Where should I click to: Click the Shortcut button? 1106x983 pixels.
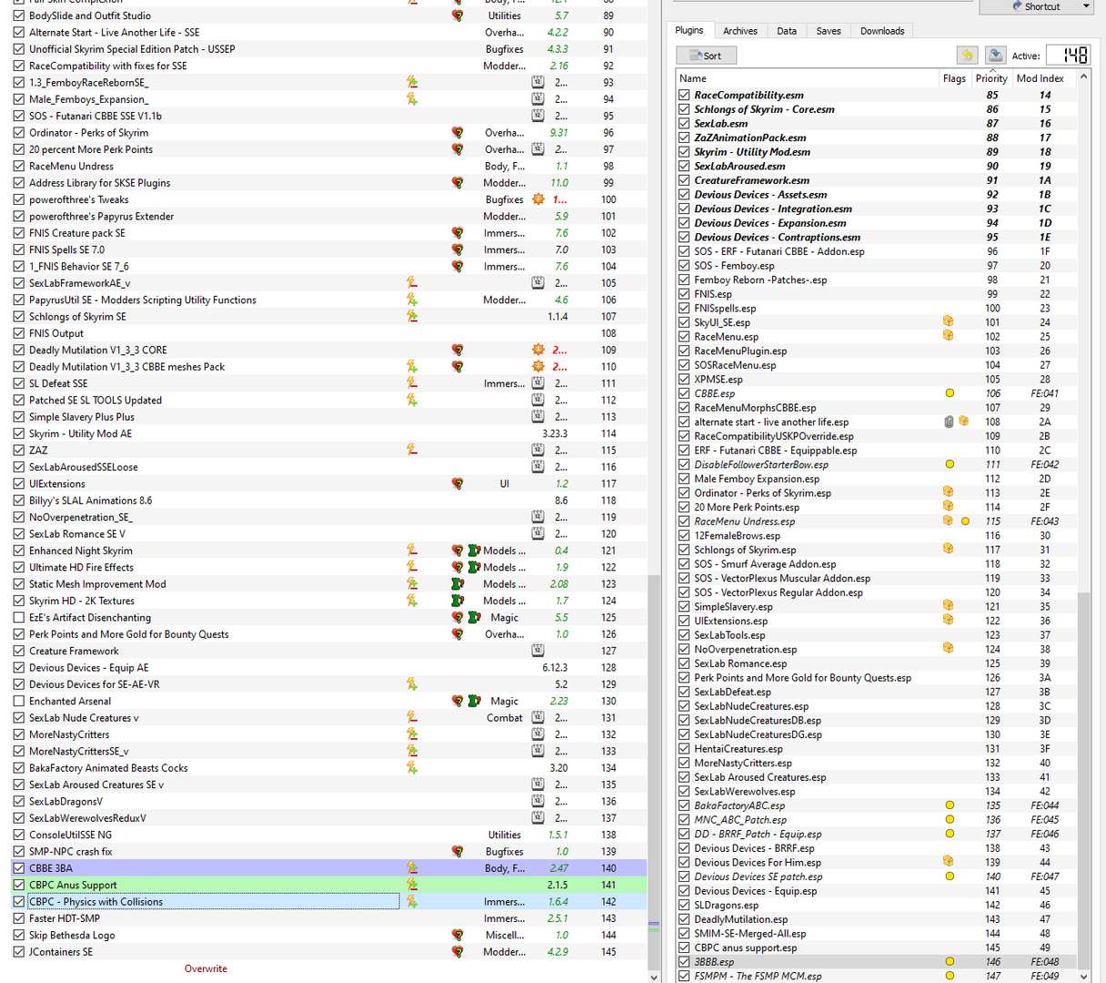click(1036, 6)
